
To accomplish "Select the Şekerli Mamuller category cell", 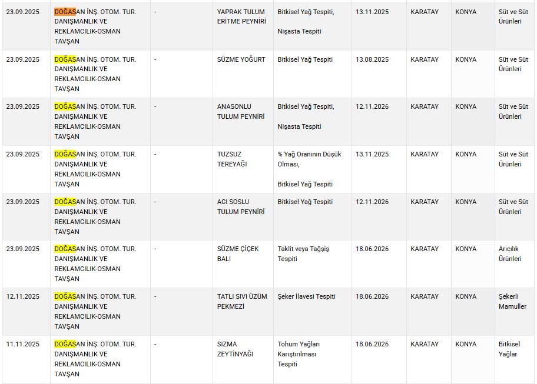I will pyautogui.click(x=512, y=302).
